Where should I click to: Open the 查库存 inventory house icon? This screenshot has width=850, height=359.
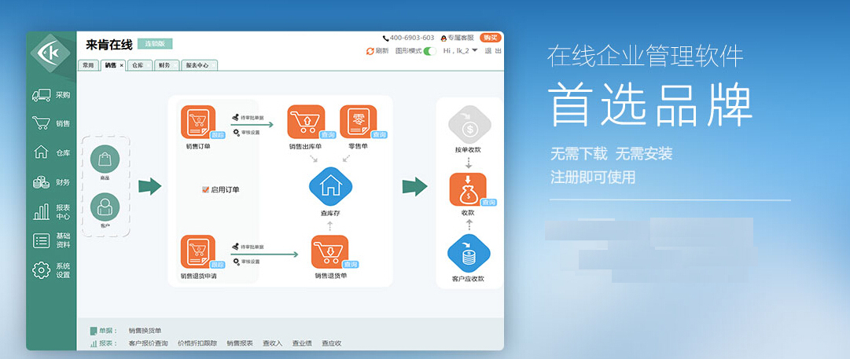[x=330, y=186]
